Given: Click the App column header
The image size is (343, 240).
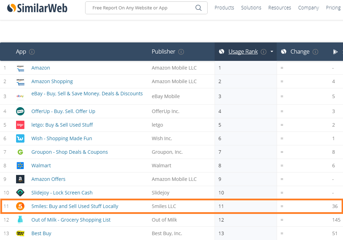Looking at the screenshot, I should click(21, 52).
